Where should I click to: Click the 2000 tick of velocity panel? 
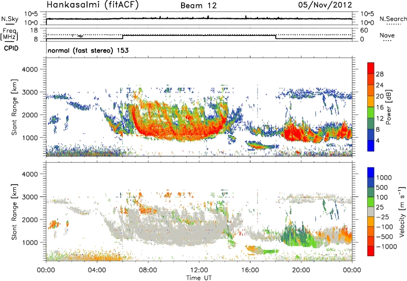point(30,220)
